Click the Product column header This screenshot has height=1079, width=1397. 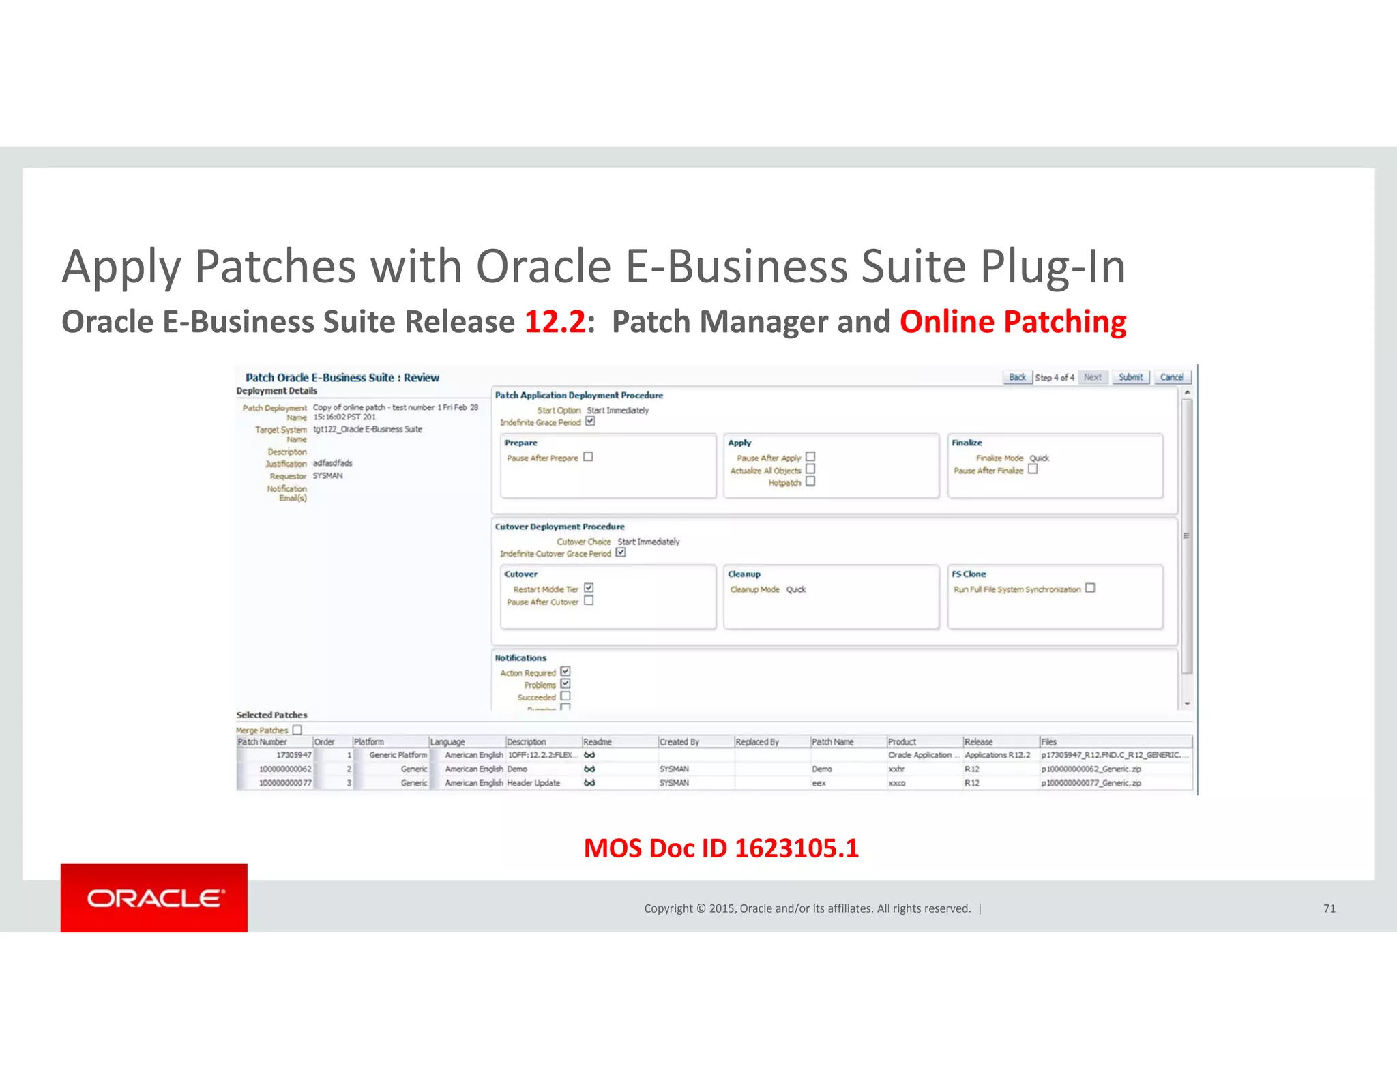click(x=924, y=741)
